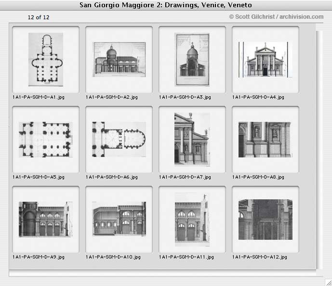Select the choir plan detail thumbnail 1A1-PA-SGM-D-A6
This screenshot has height=286, width=332.
[x=119, y=140]
